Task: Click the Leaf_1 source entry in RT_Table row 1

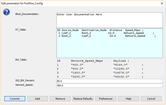Action: pyautogui.click(x=66, y=33)
